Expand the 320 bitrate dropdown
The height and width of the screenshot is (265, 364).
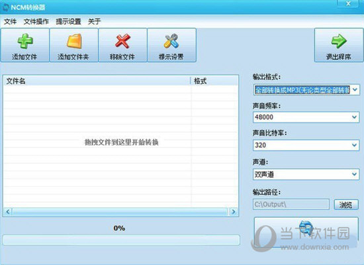(x=355, y=145)
